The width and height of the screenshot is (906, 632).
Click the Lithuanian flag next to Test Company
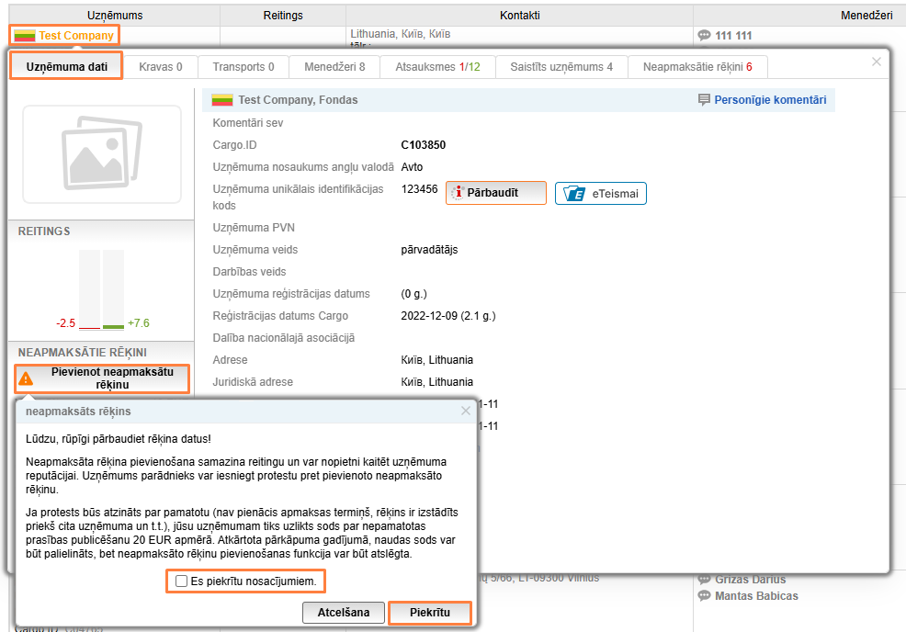click(24, 36)
